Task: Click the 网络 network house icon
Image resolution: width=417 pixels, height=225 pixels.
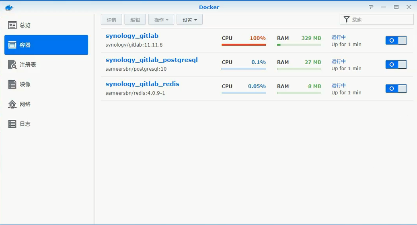Action: (x=12, y=104)
